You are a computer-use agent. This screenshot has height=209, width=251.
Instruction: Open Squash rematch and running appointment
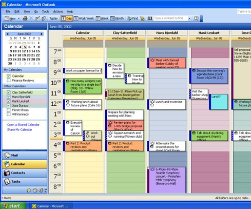tap(125, 136)
